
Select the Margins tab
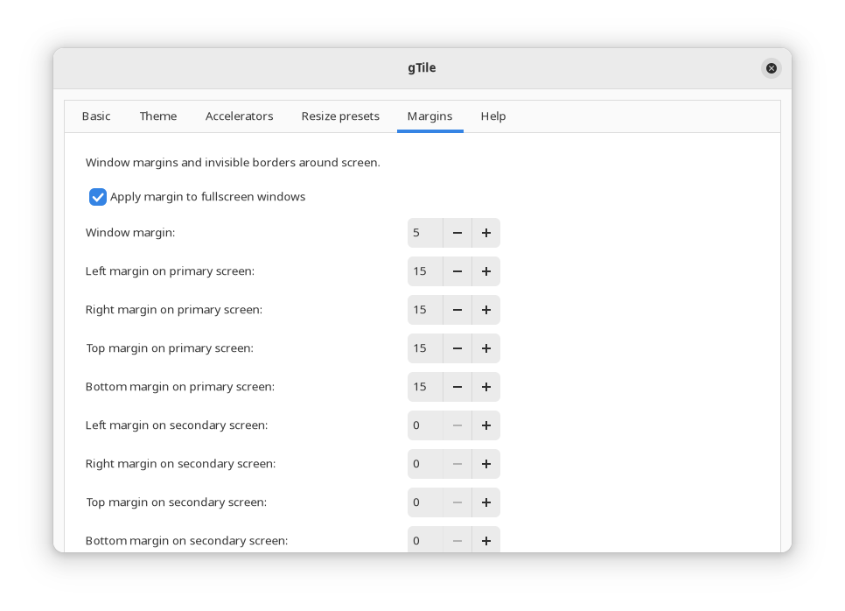(429, 116)
